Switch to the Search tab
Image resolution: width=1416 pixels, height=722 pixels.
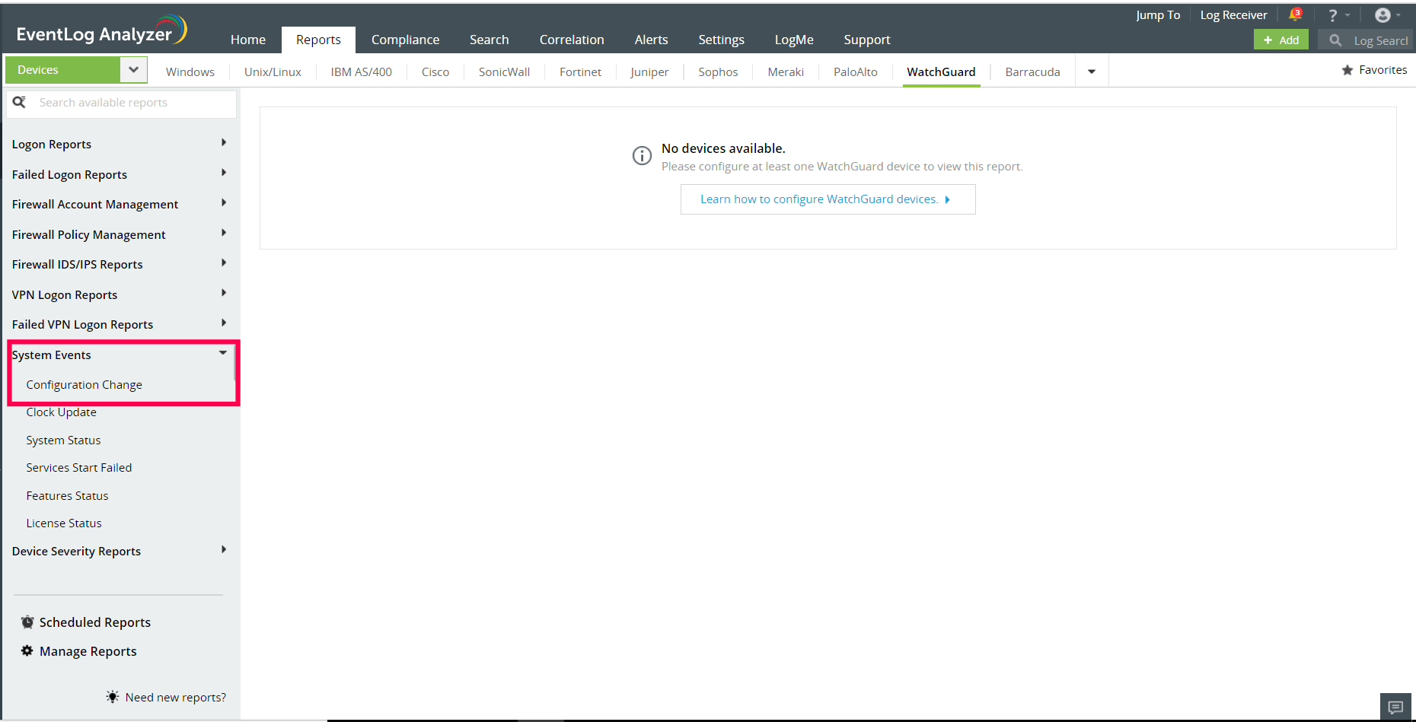pyautogui.click(x=489, y=40)
